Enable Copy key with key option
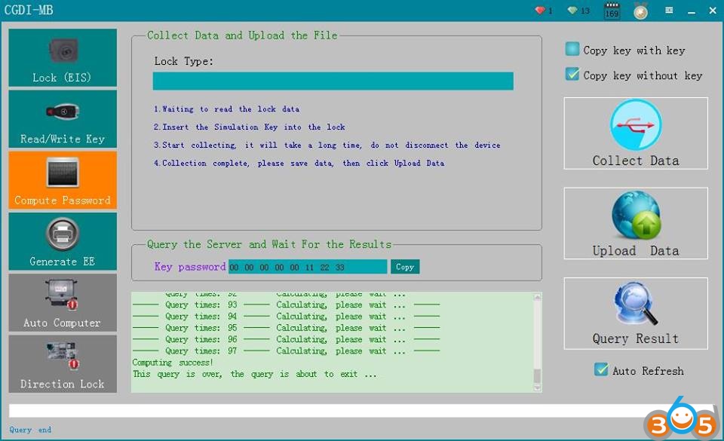Screen dimensions: 724x441 (572, 50)
